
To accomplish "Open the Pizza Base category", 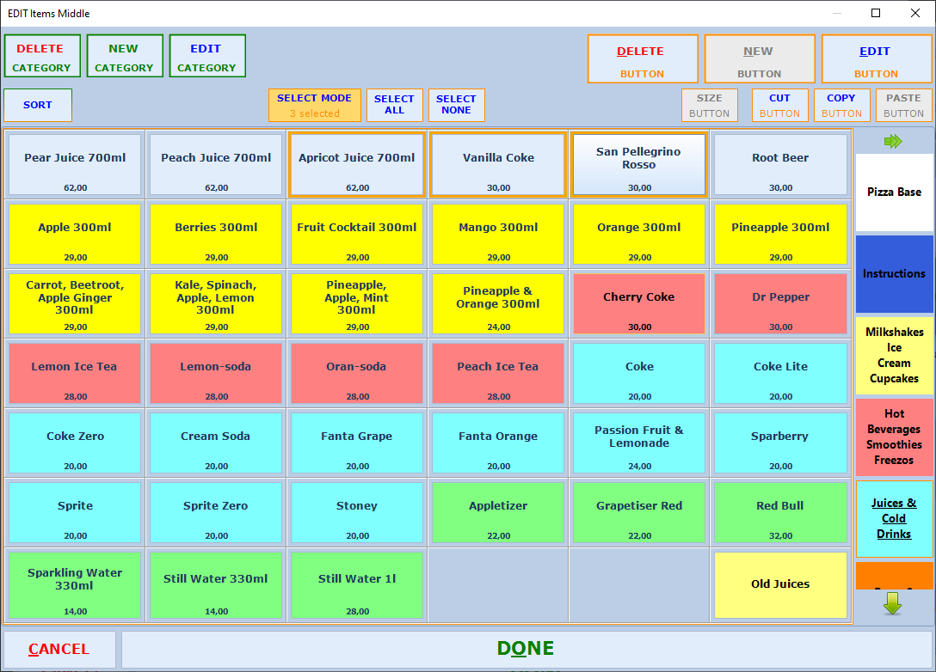I will tap(894, 192).
